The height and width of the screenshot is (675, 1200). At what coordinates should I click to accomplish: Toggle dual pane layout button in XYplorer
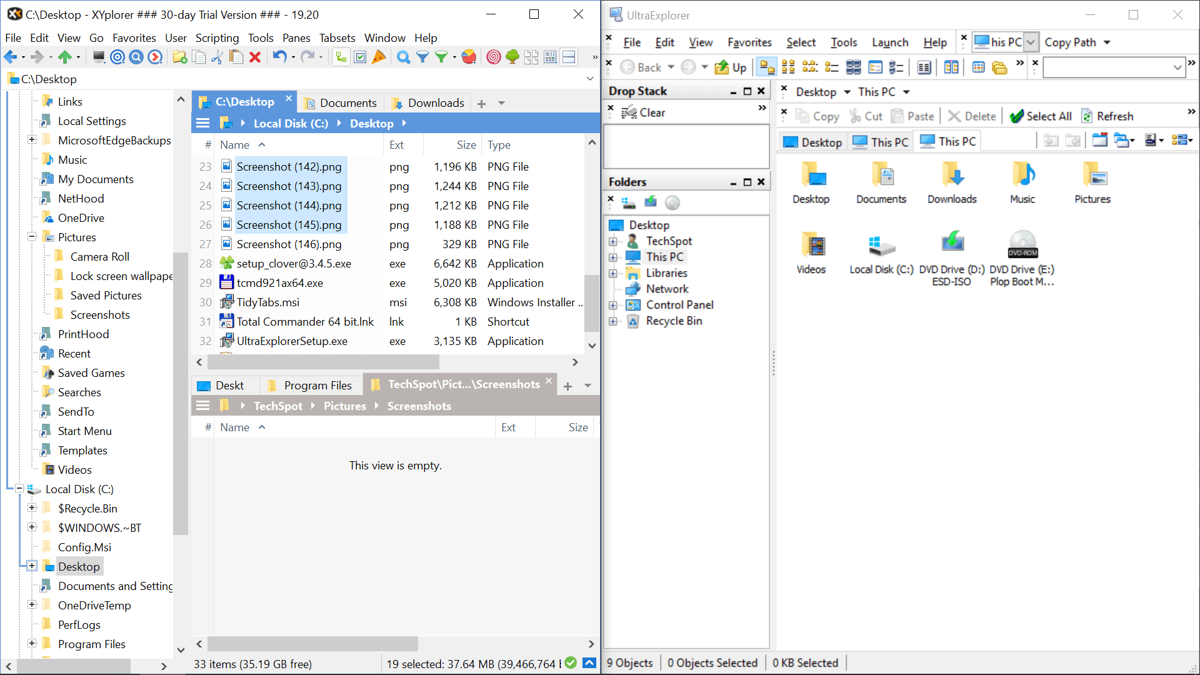click(569, 57)
